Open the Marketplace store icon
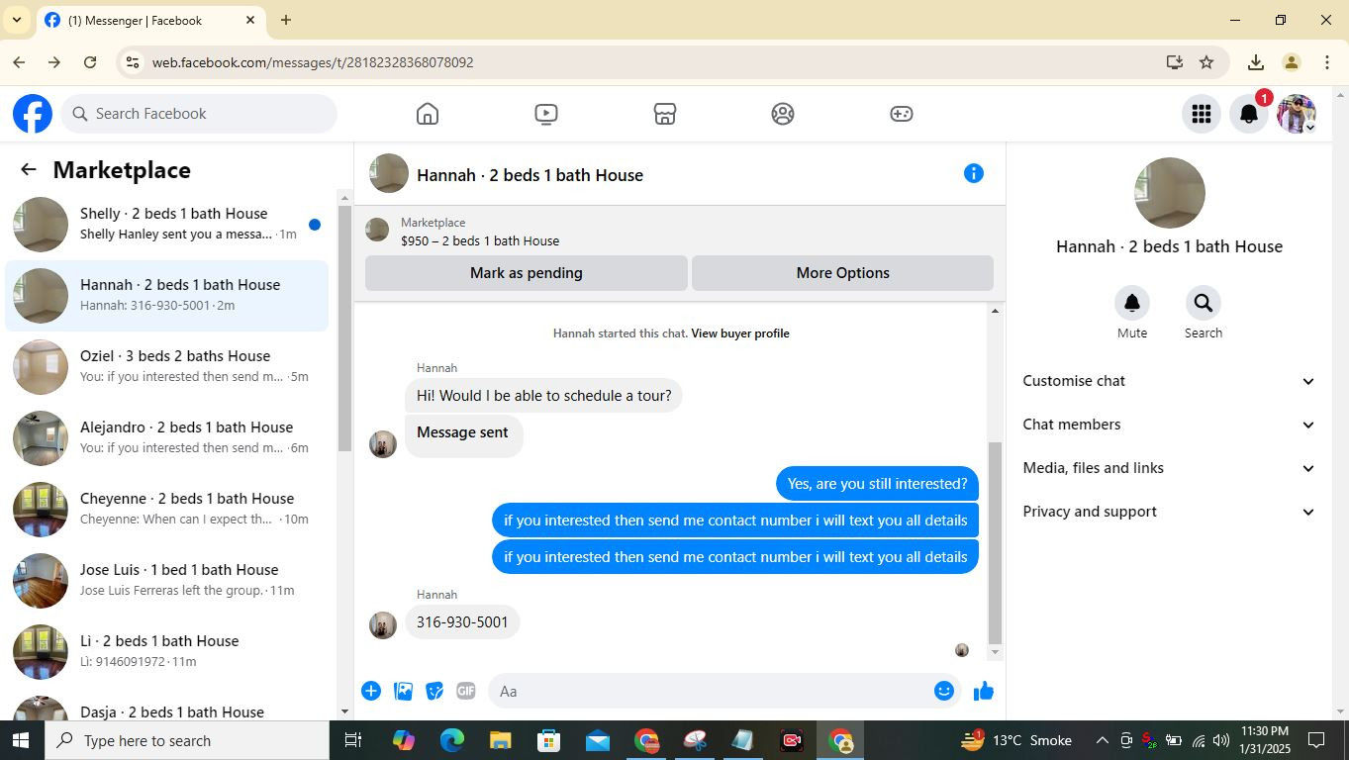Viewport: 1349px width, 760px height. [665, 114]
